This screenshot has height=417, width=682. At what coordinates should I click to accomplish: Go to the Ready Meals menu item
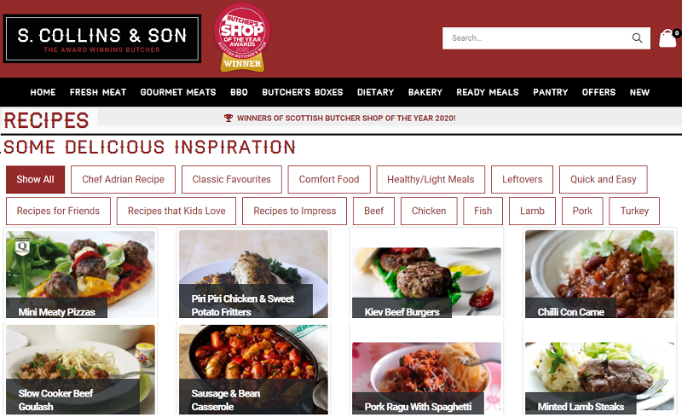(488, 92)
